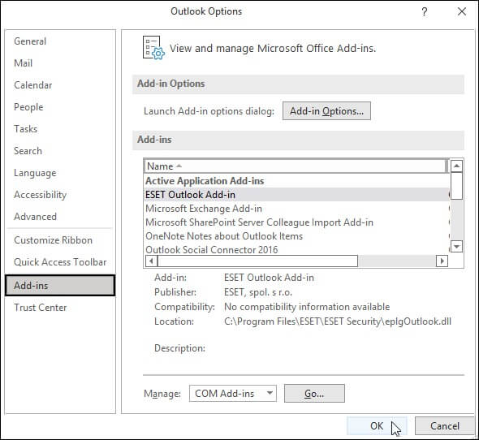Screen dimensions: 479x440
Task: Close the Outlook Options dialog
Action: (462, 11)
